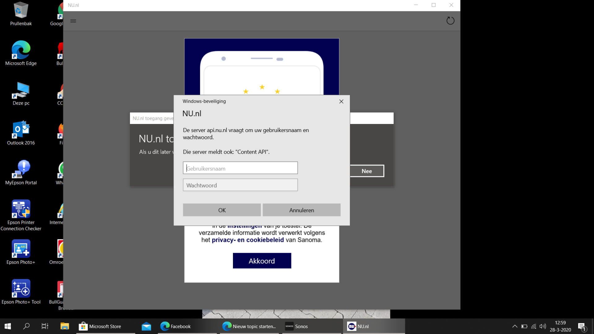Open the Windows Start menu
594x334 pixels.
(8, 326)
